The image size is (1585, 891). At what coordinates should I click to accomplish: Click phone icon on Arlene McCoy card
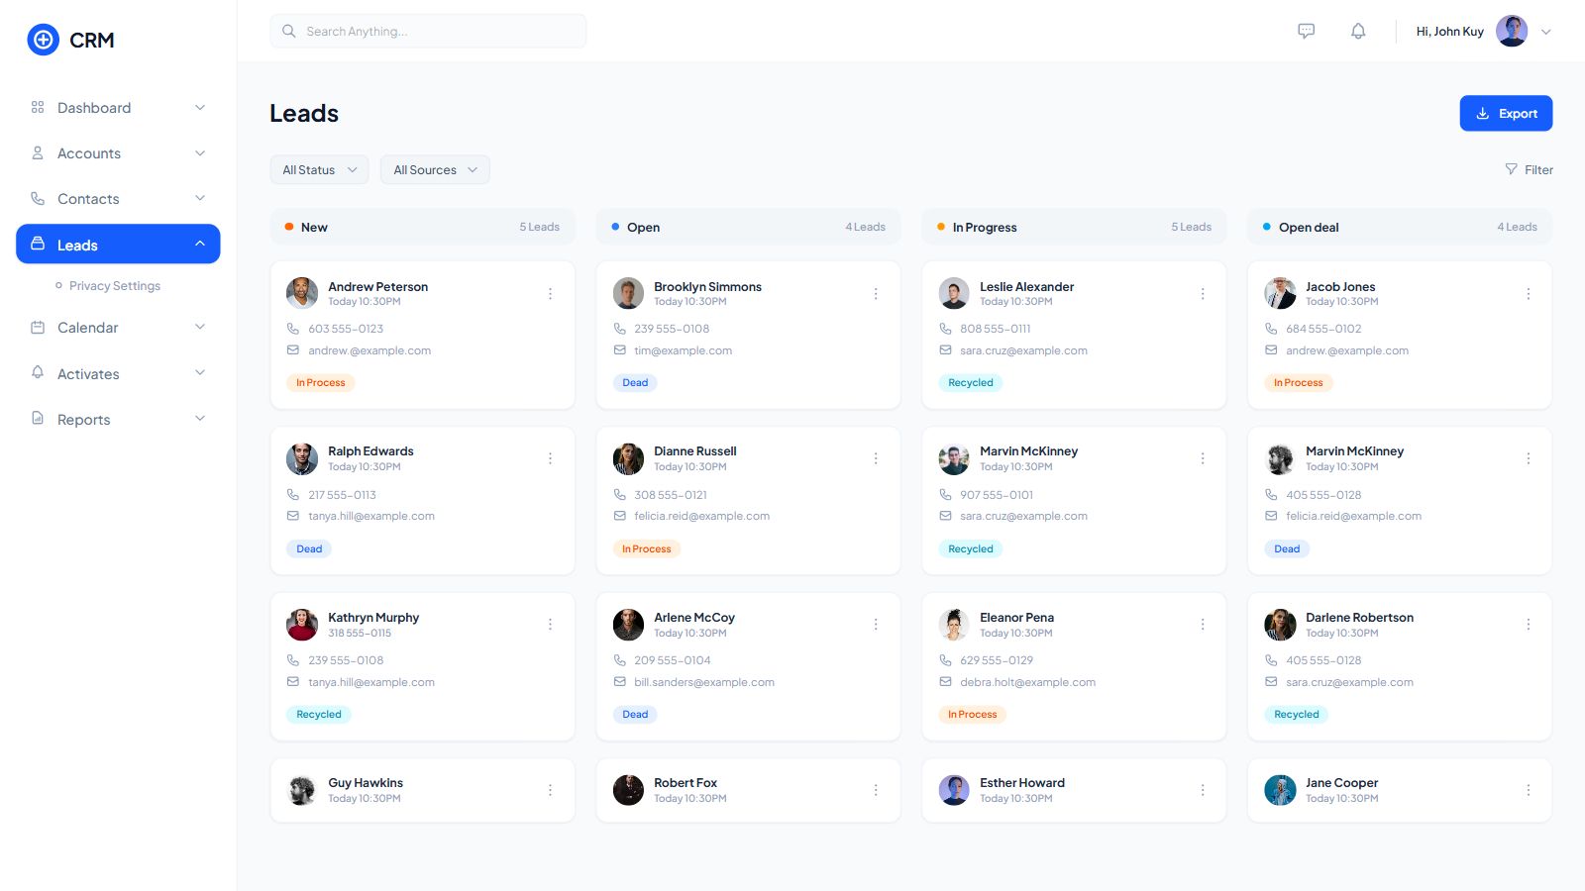pyautogui.click(x=620, y=660)
